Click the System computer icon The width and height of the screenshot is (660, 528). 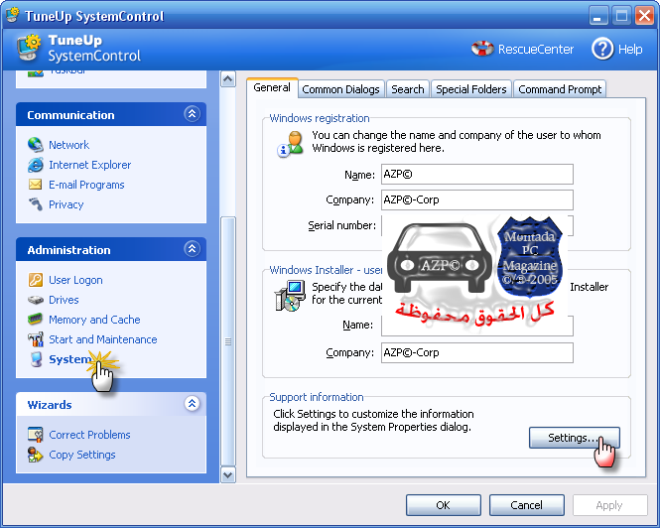[36, 359]
